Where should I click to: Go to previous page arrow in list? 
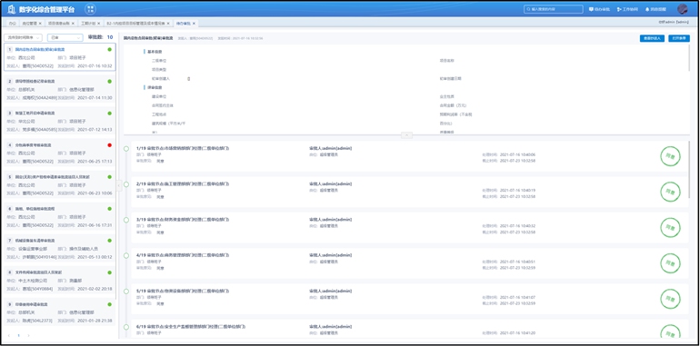(9, 335)
